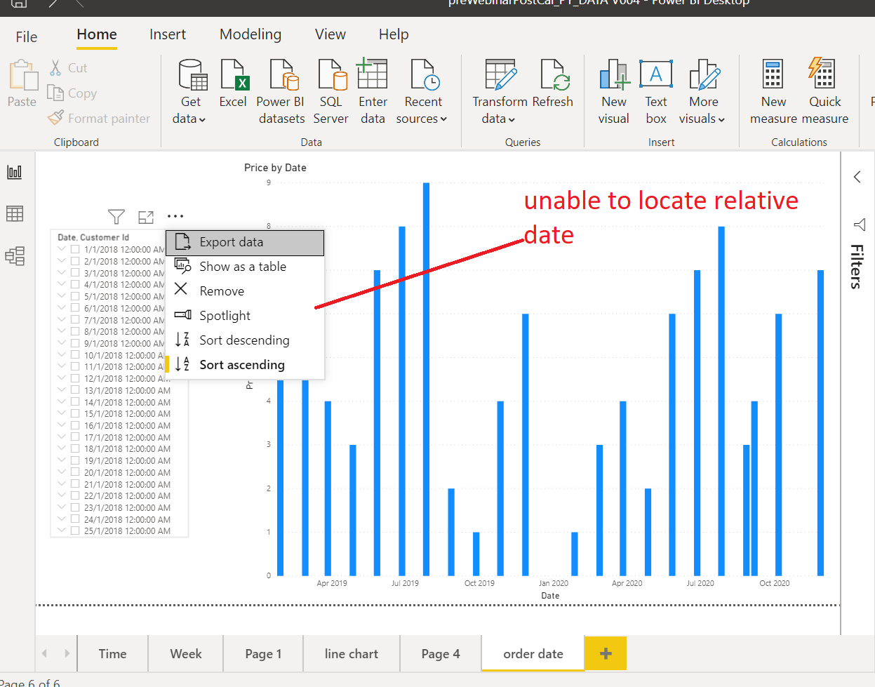This screenshot has height=687, width=875.
Task: Switch to the Week page tab
Action: coord(186,653)
